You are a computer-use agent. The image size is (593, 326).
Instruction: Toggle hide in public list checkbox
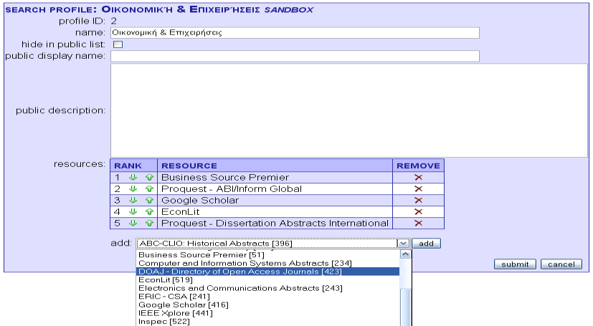[118, 44]
